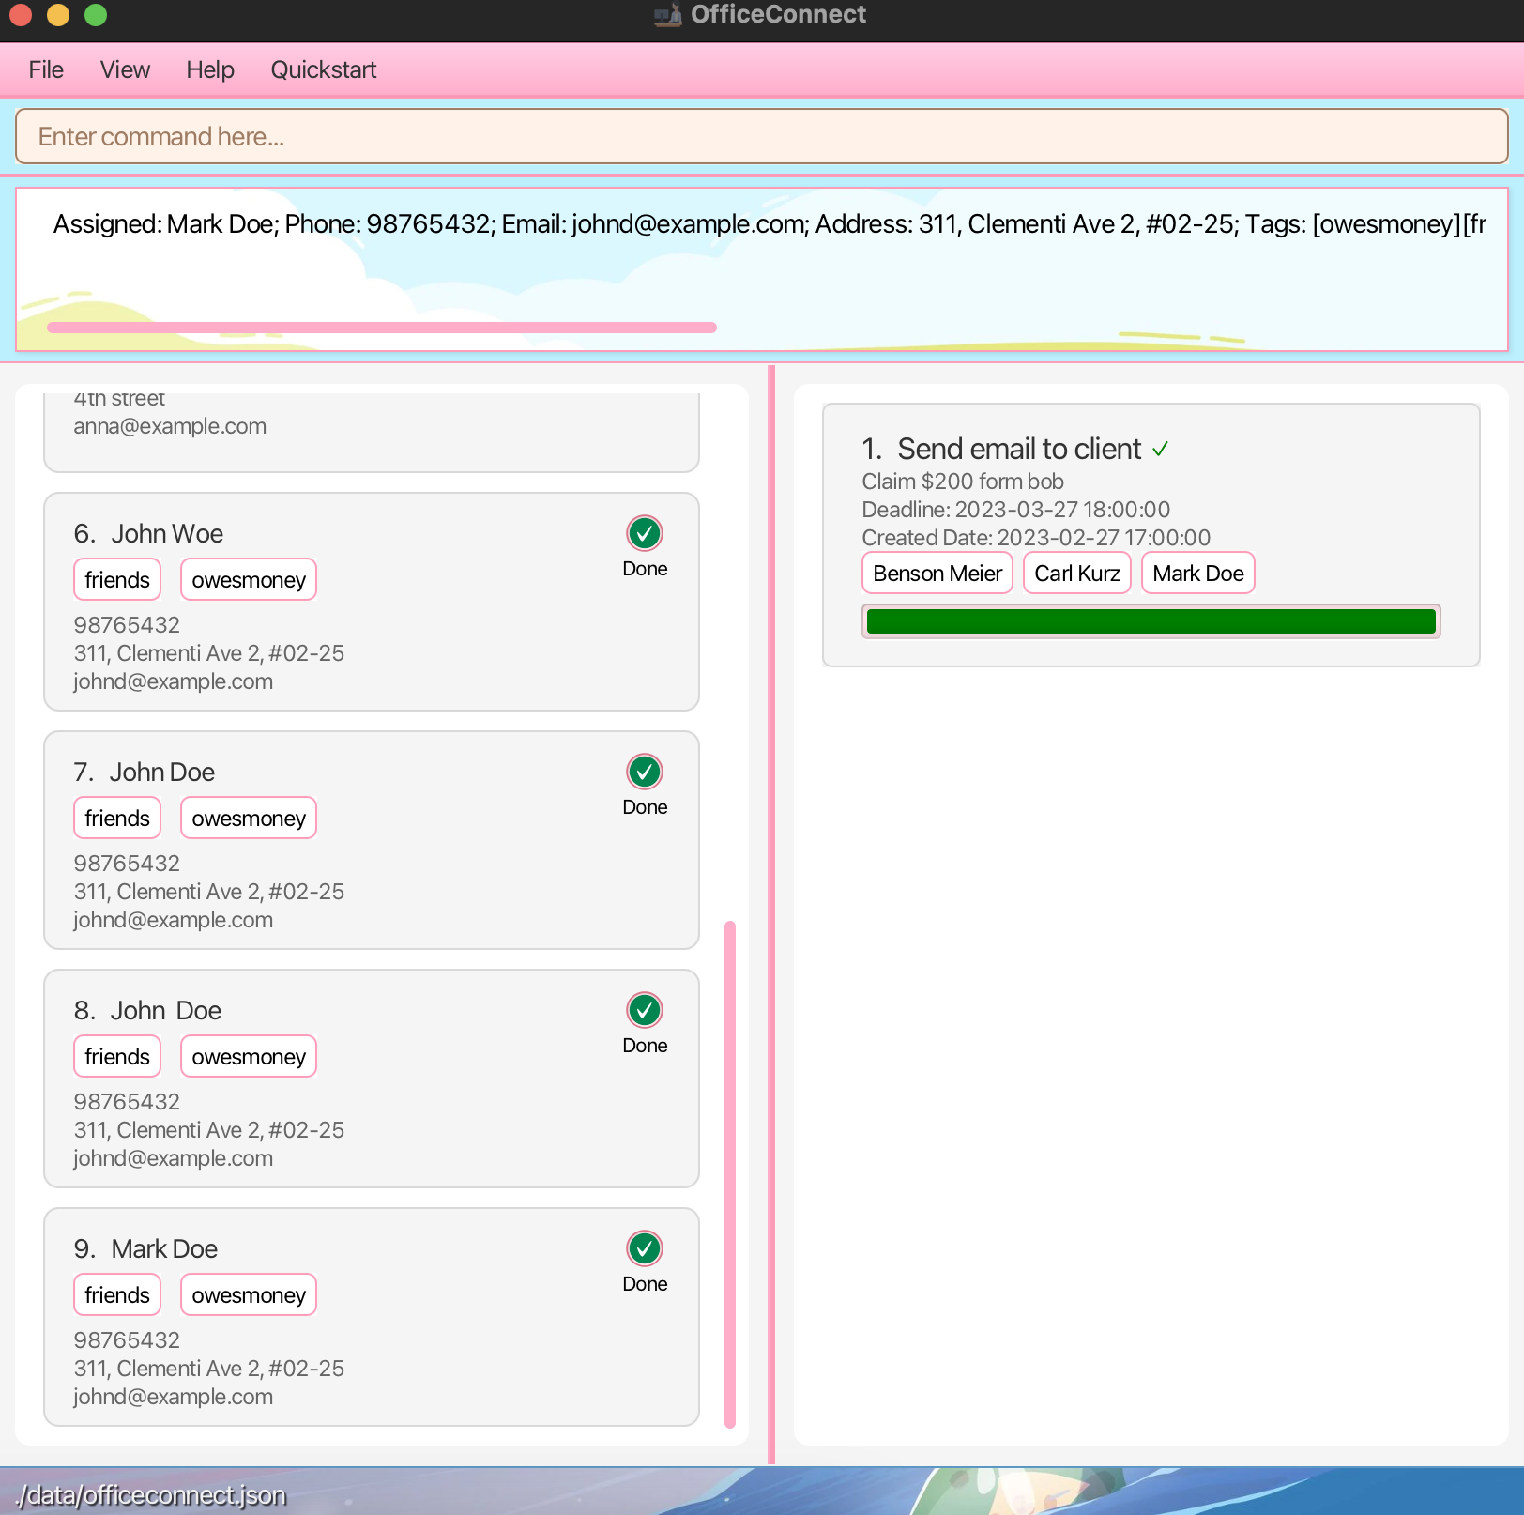The width and height of the screenshot is (1524, 1515).
Task: Click the Done checkmark icon for John Woe
Action: (x=645, y=533)
